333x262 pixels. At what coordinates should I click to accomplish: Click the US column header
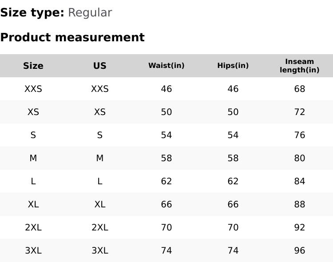coord(100,66)
